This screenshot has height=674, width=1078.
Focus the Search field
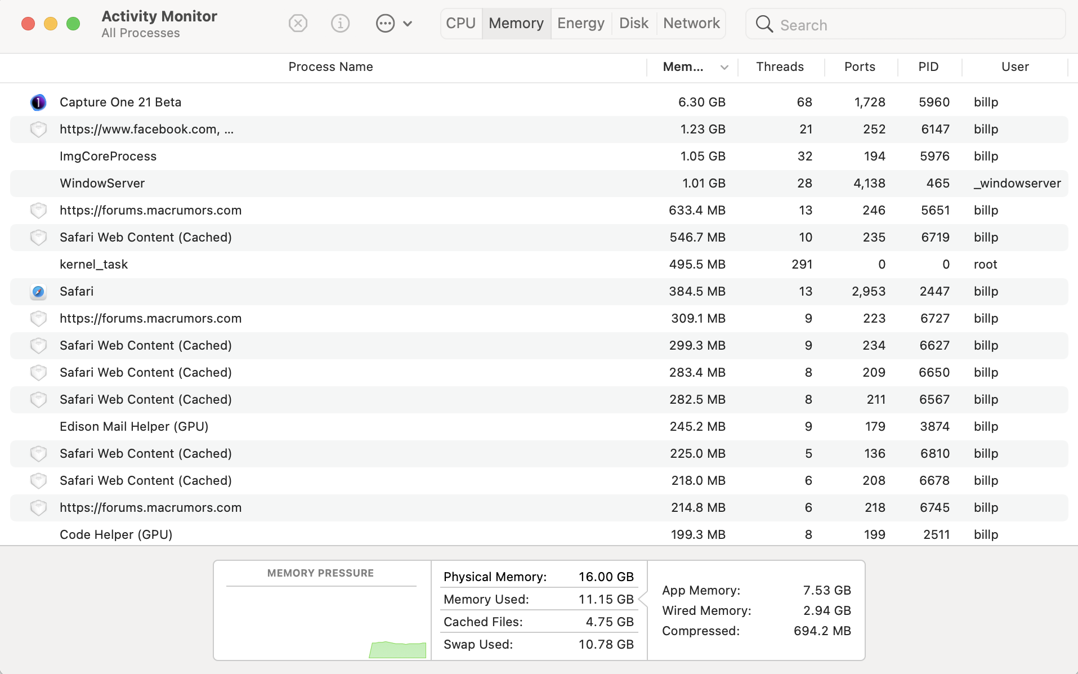[905, 24]
